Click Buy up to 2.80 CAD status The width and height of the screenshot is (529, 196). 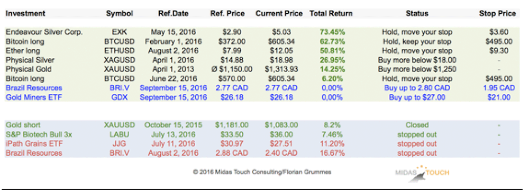click(417, 88)
